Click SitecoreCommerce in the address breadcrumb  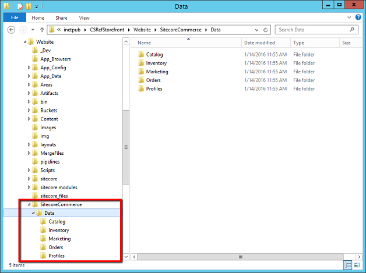tap(181, 30)
